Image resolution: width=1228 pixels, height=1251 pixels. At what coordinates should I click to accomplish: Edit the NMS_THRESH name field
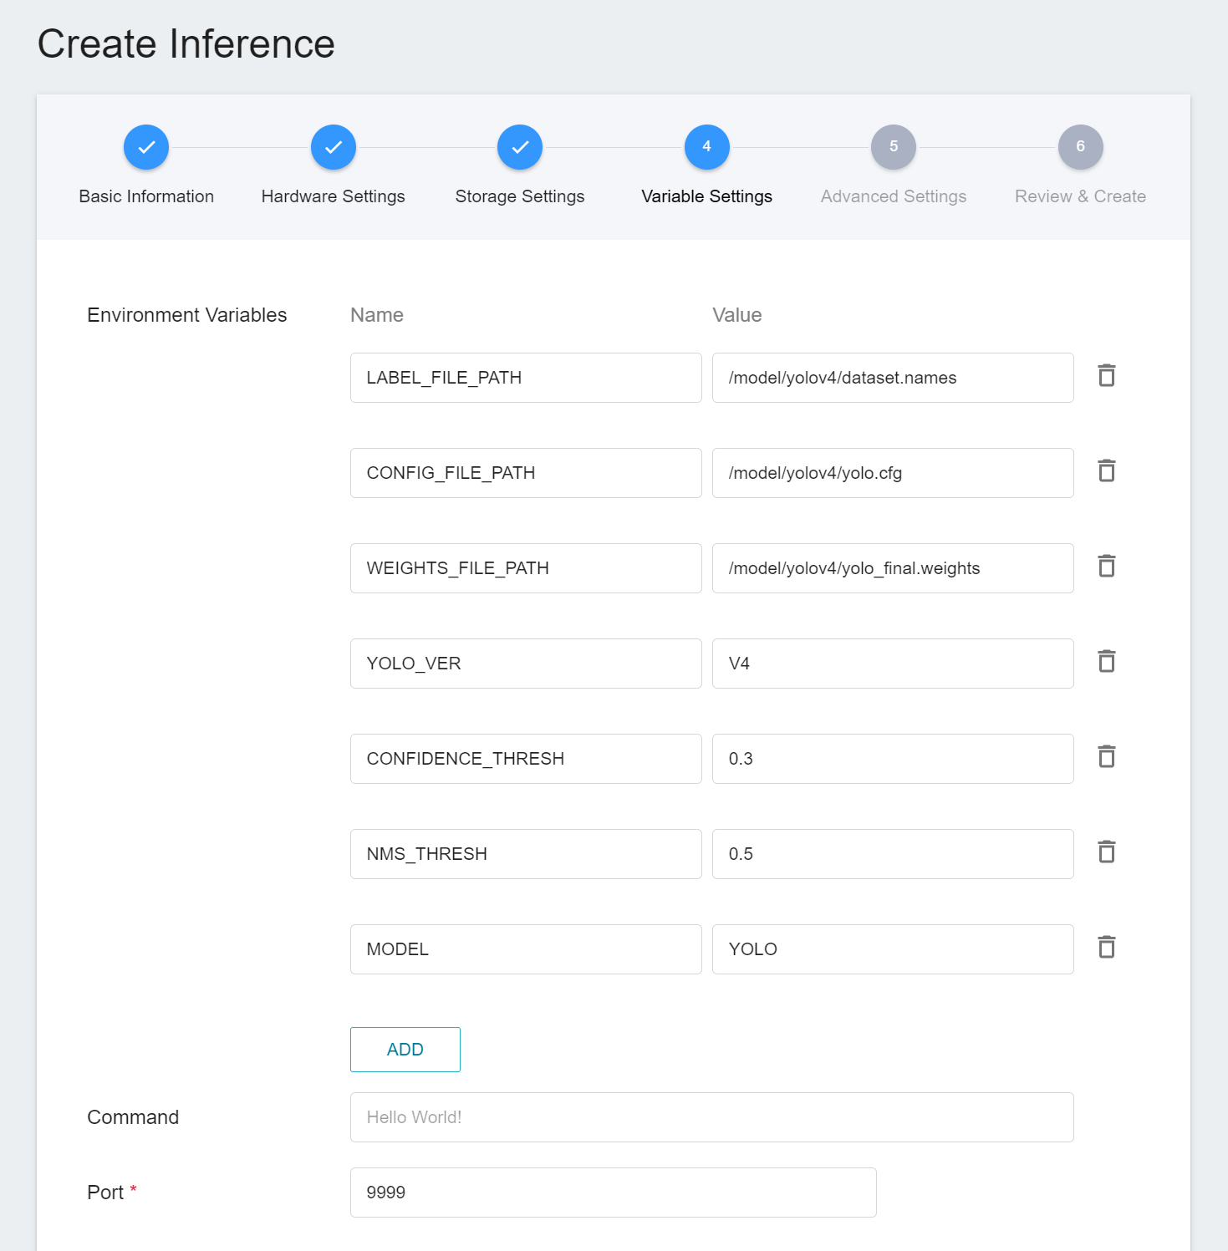526,854
